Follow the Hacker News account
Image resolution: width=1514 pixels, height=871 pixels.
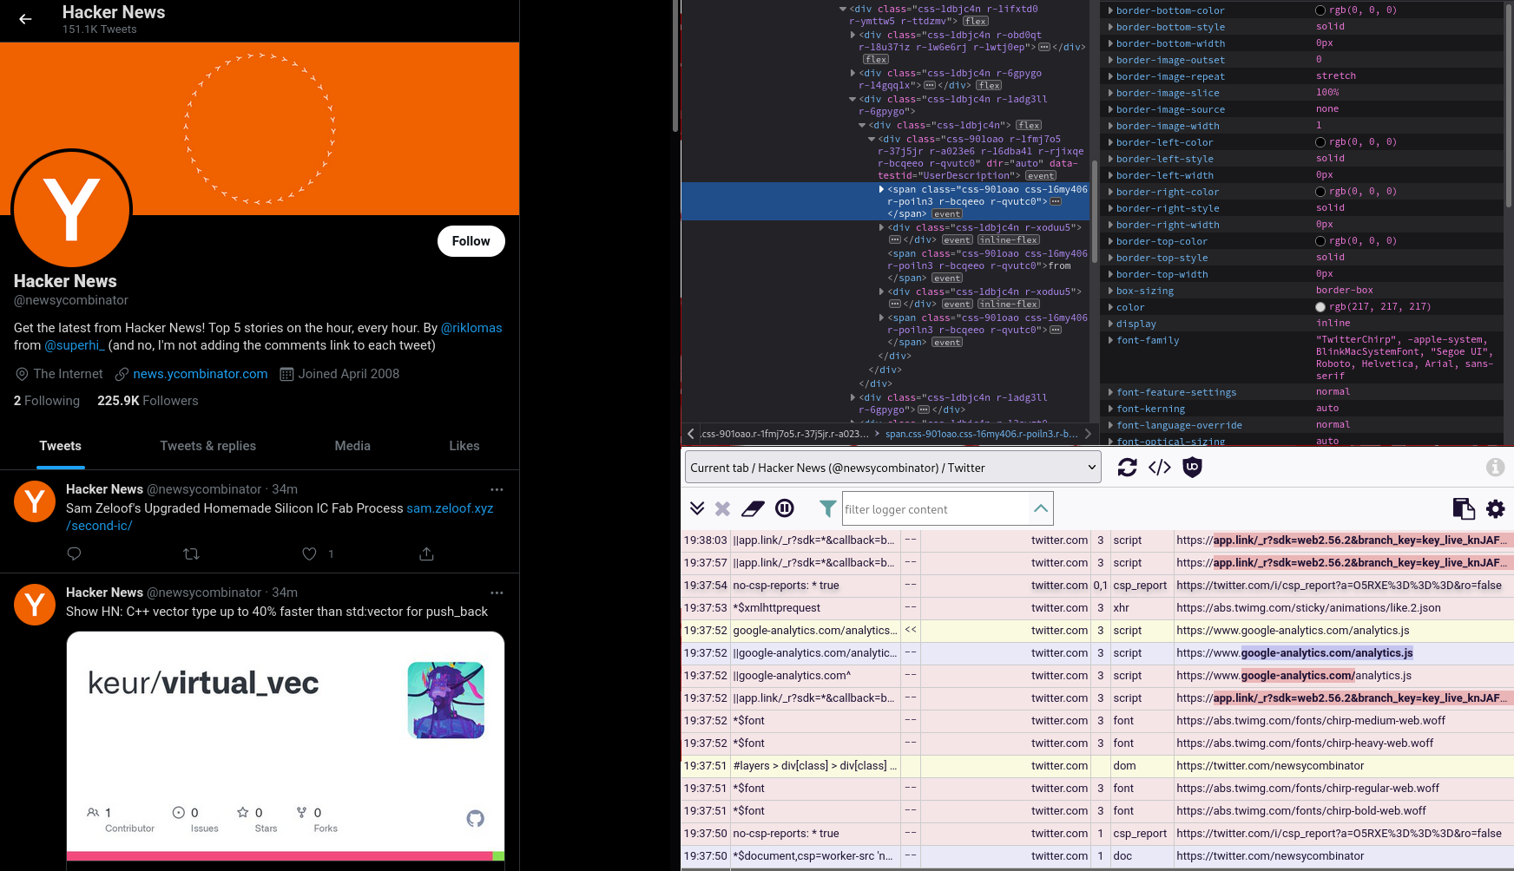(x=471, y=241)
